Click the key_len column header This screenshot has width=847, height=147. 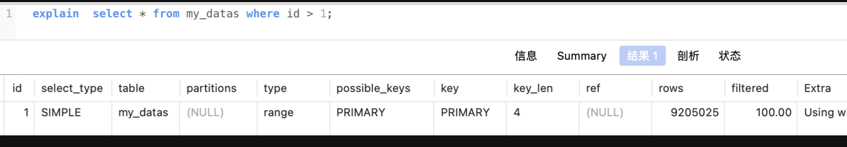pyautogui.click(x=533, y=88)
